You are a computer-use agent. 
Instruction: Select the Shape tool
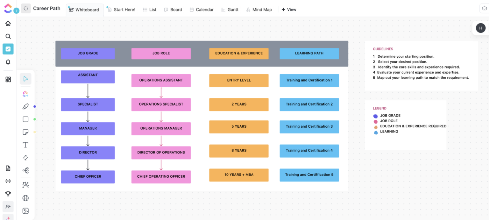(25, 119)
